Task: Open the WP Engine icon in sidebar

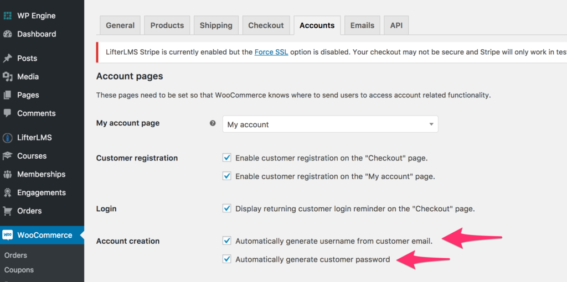Action: [7, 16]
